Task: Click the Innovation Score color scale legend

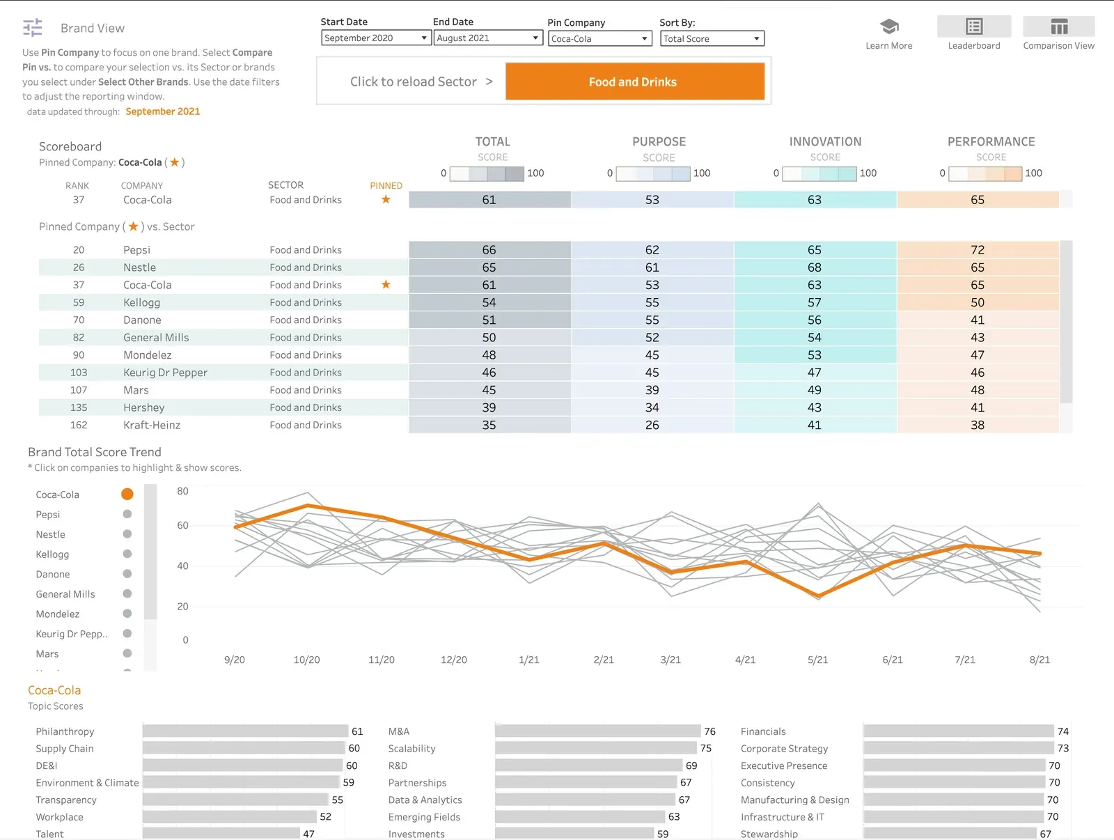Action: (819, 173)
